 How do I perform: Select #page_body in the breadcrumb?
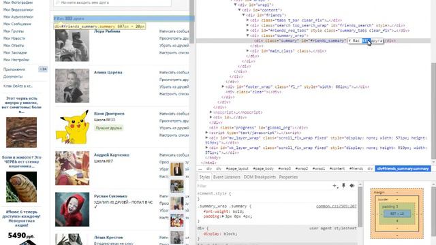tap(263, 169)
